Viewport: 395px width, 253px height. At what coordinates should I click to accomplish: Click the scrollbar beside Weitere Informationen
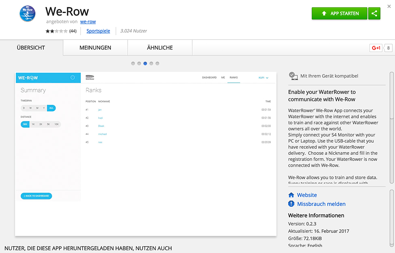tap(391, 218)
